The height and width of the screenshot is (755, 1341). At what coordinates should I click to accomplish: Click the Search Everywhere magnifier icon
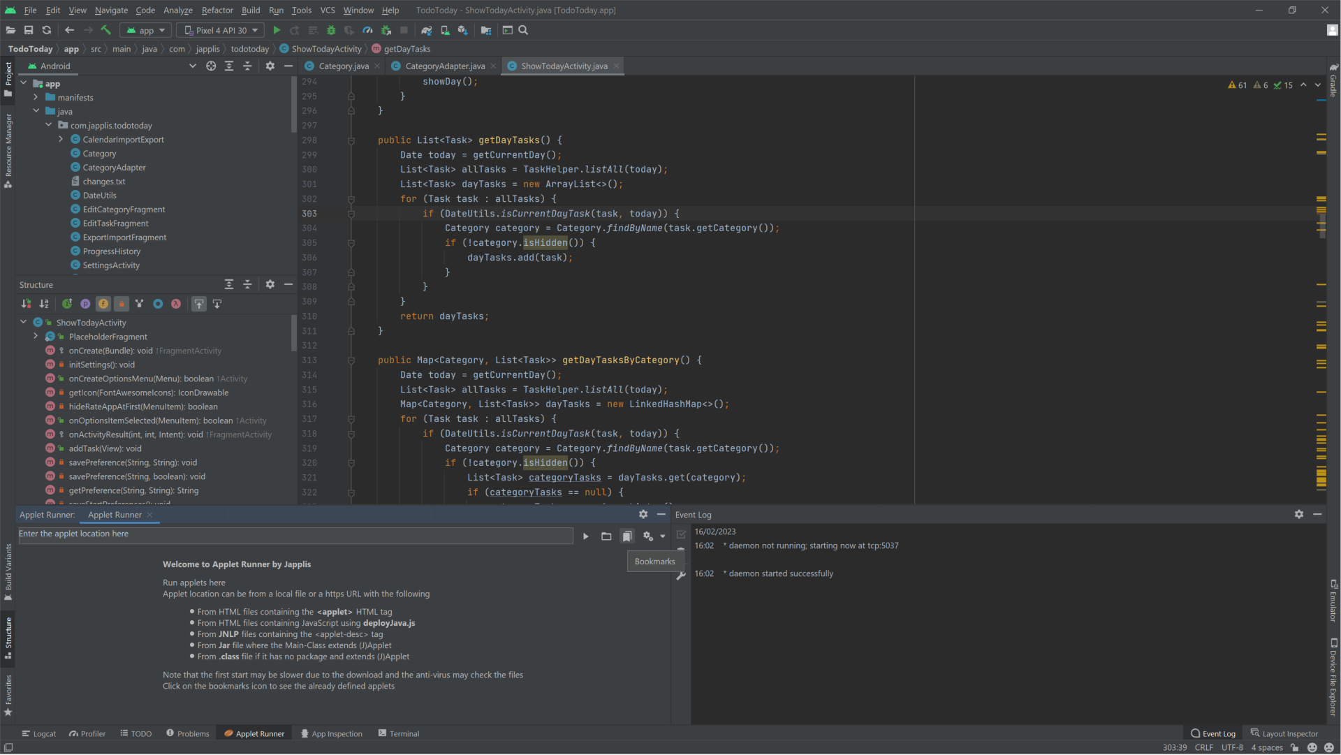pyautogui.click(x=523, y=30)
